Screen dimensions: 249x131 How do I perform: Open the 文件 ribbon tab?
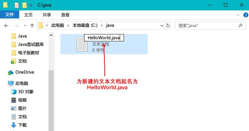coord(9,15)
